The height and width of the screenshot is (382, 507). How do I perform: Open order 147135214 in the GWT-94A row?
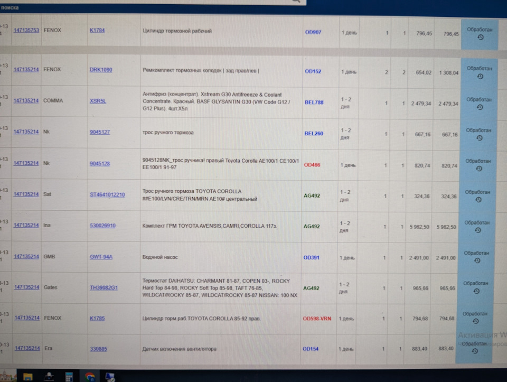(x=26, y=256)
